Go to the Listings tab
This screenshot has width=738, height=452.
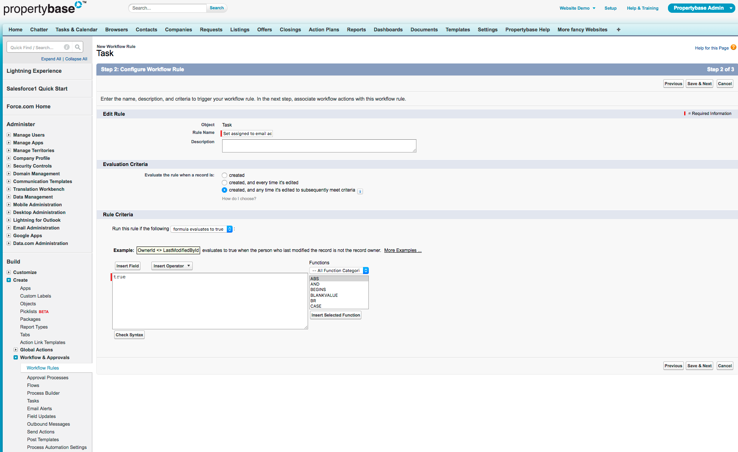pos(240,29)
